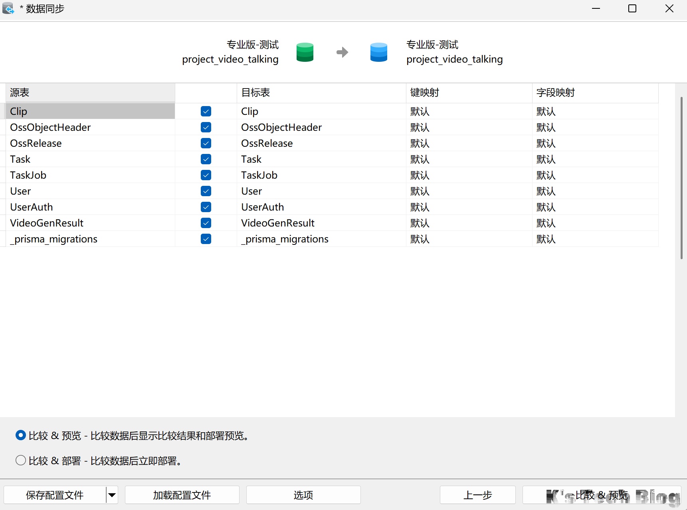Click the blue target database icon

pyautogui.click(x=378, y=52)
